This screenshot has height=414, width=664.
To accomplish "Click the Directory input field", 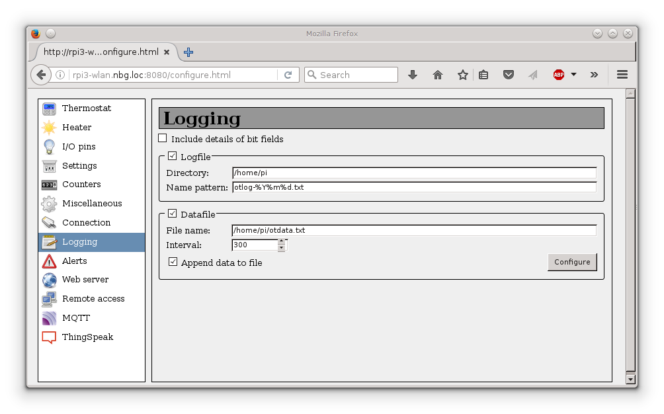I will pyautogui.click(x=414, y=173).
